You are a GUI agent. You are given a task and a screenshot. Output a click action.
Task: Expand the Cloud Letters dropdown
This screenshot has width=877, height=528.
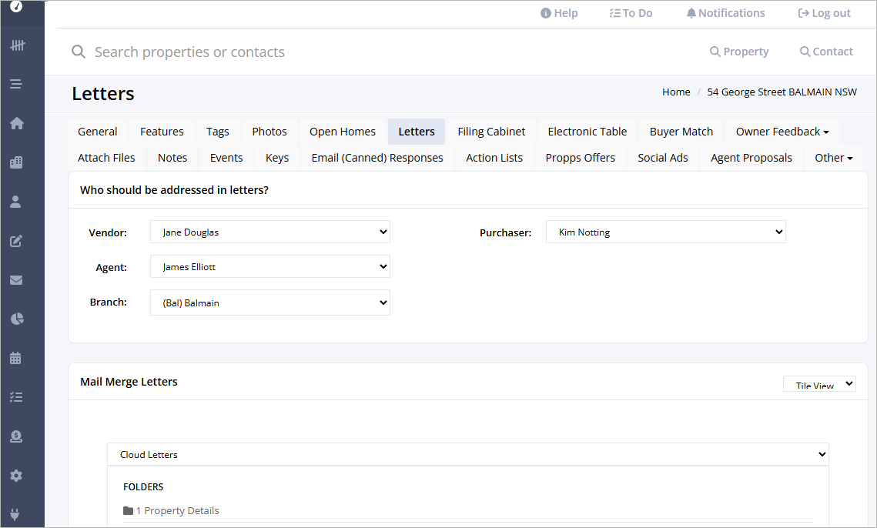(x=467, y=454)
